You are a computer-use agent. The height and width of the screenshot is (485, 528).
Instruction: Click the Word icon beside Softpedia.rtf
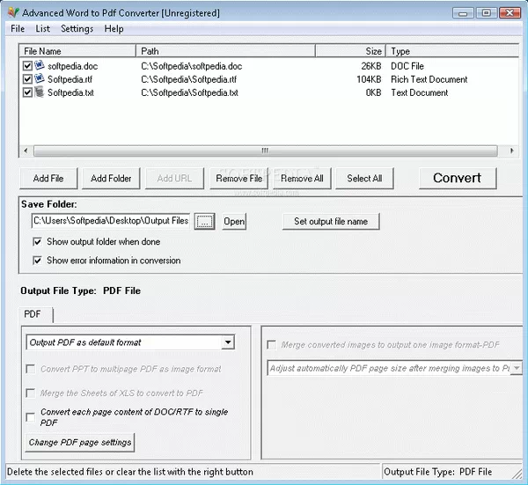(x=40, y=78)
